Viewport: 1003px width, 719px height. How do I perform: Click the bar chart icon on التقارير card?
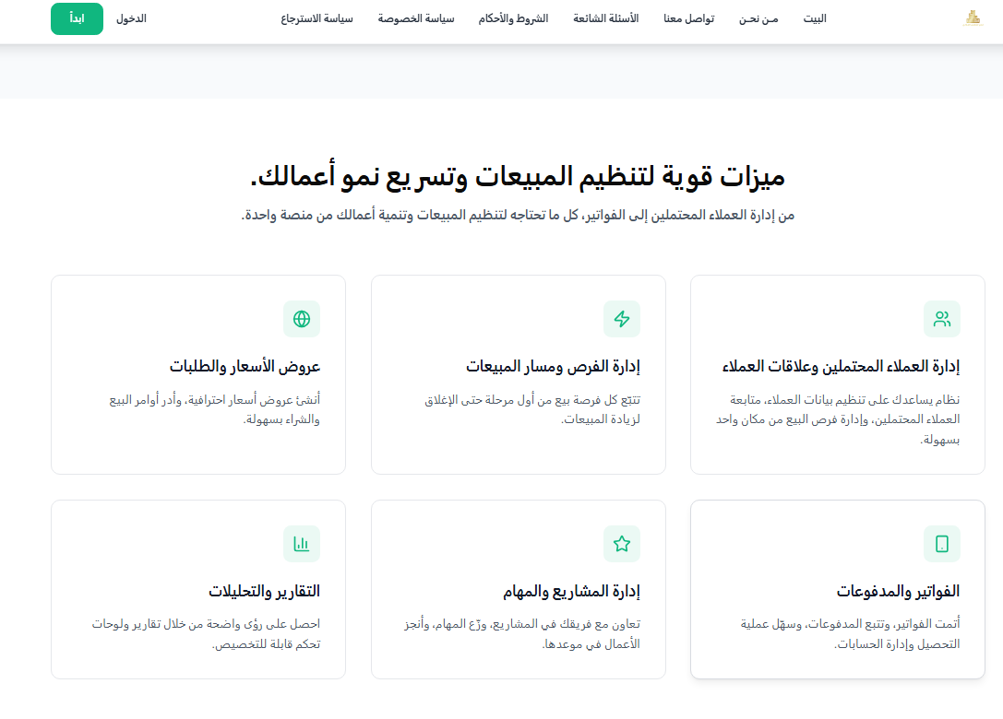302,544
